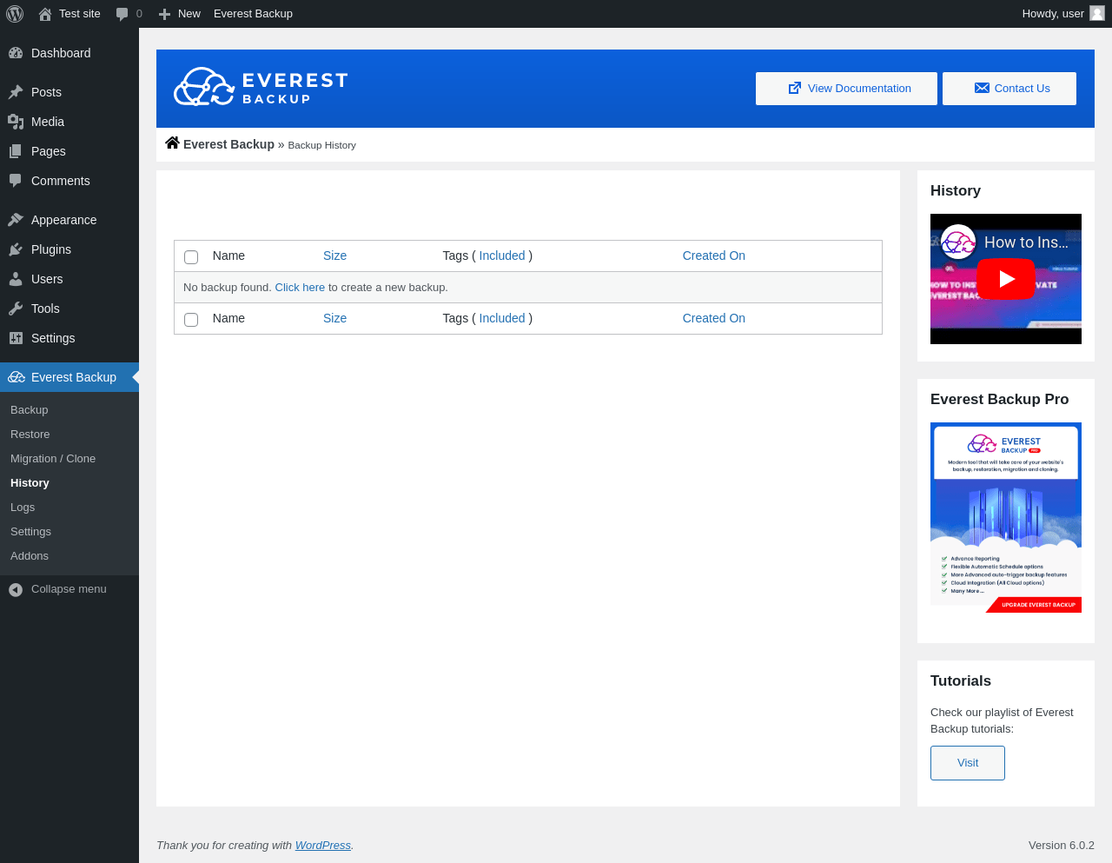Click the Appearance paintbrush icon
Screen dimensions: 1112x863
16,220
